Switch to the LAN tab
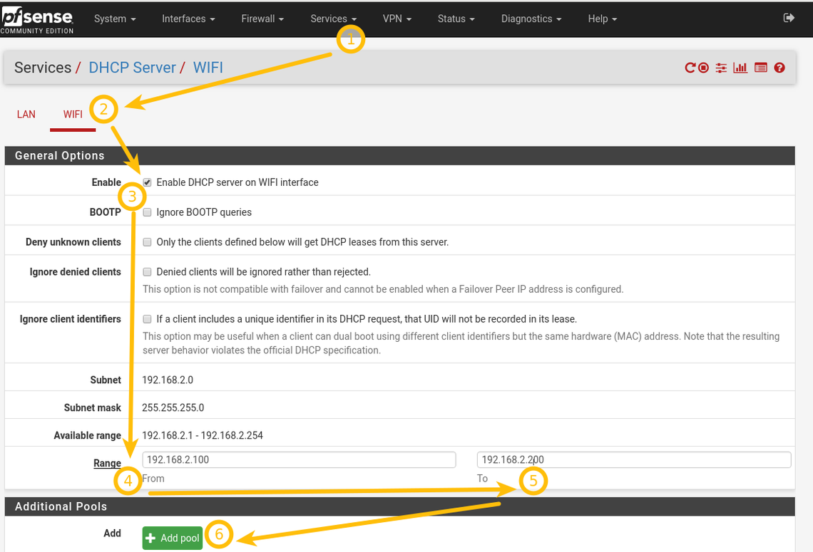Screen dimensions: 813x552 pos(26,114)
